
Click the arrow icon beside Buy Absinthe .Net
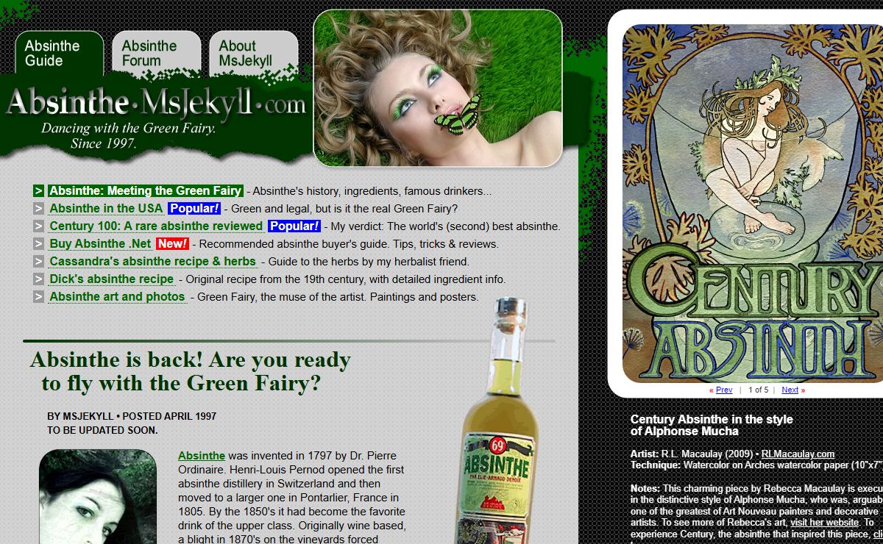coord(39,244)
